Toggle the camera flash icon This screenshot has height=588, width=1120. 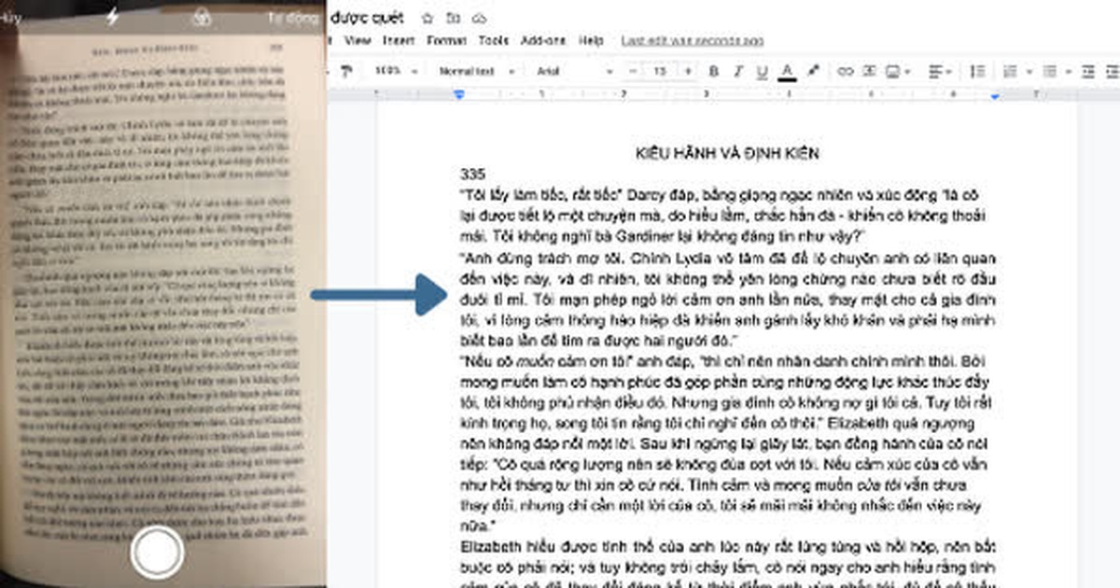[113, 16]
